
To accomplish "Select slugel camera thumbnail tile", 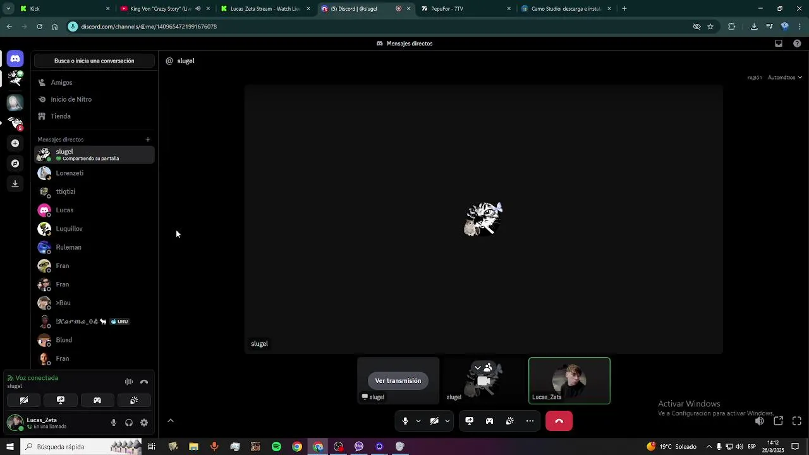I will [484, 380].
